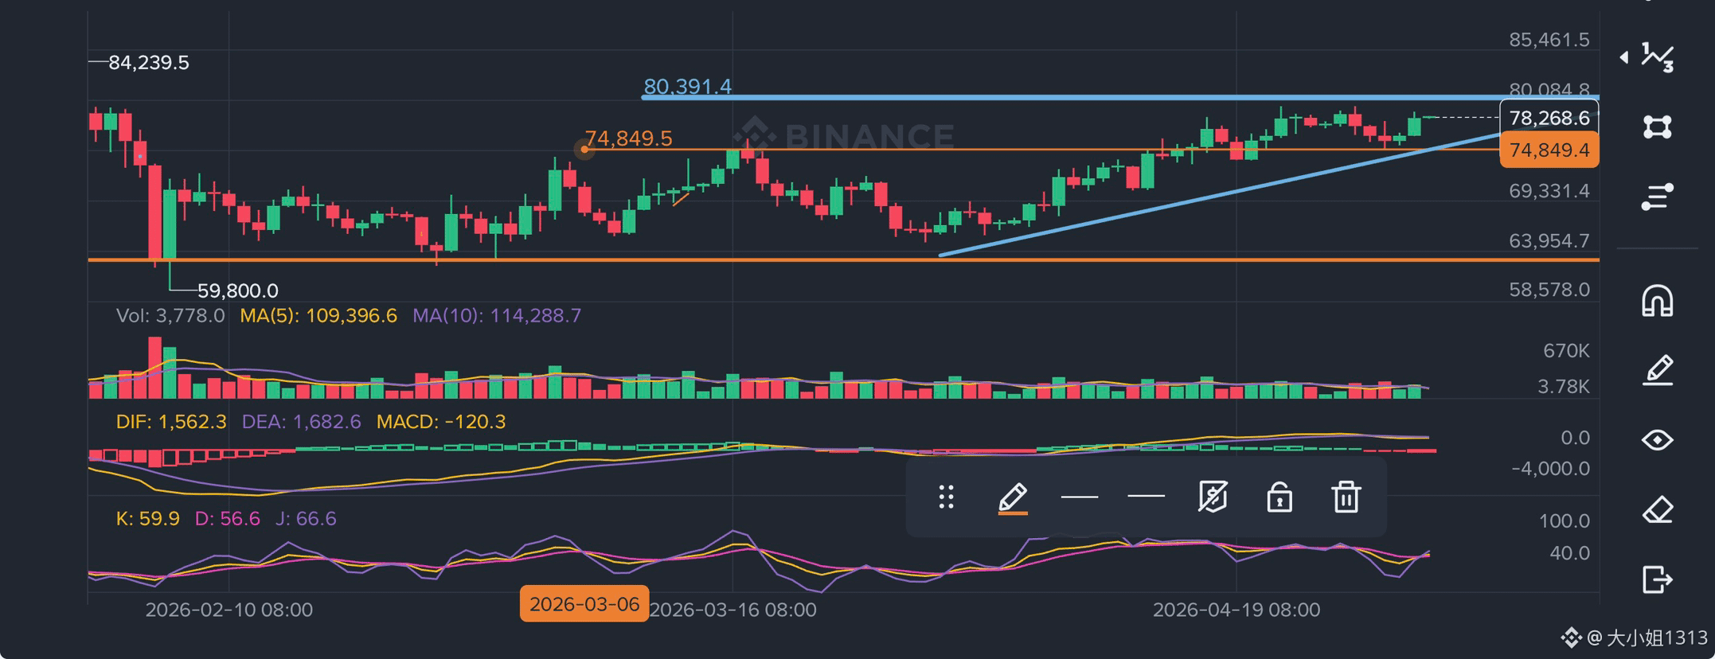
Task: Click the MACD: -120.3 label
Action: 441,422
